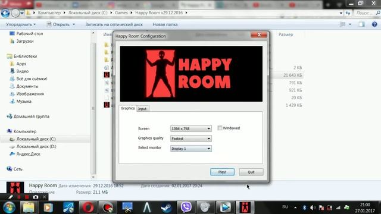This screenshot has width=381, height=214.
Task: Click Открыть in Explorer toolbar
Action: click(x=61, y=24)
